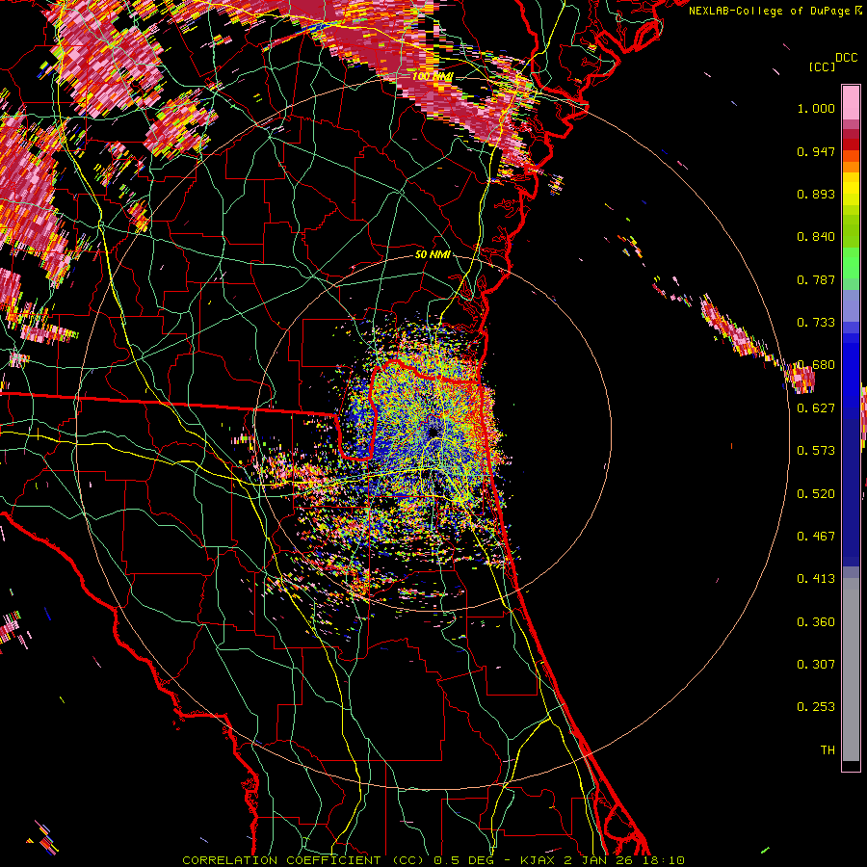Image resolution: width=867 pixels, height=867 pixels.
Task: Click the 0.787 scale value
Action: point(816,279)
